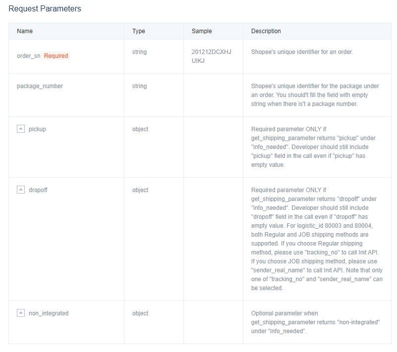This screenshot has height=352, width=397.
Task: Click the Request Parameters heading
Action: [x=45, y=9]
